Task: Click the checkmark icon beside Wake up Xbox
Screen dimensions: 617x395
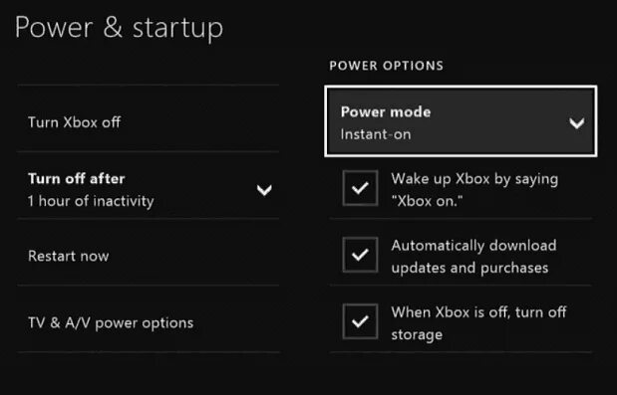Action: click(360, 188)
